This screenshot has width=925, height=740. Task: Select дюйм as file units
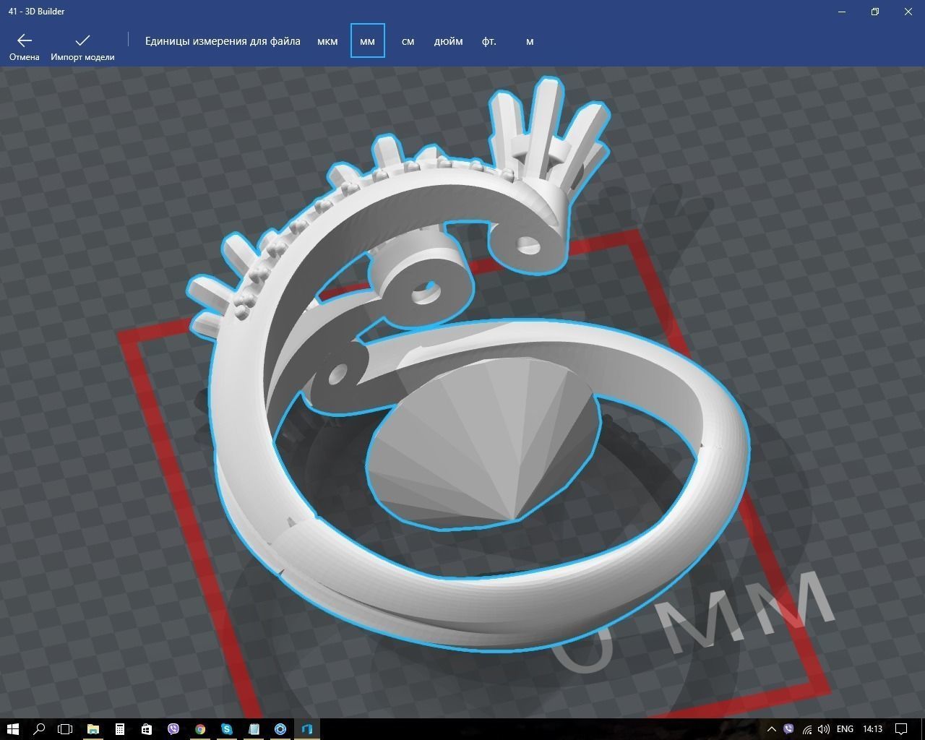448,41
